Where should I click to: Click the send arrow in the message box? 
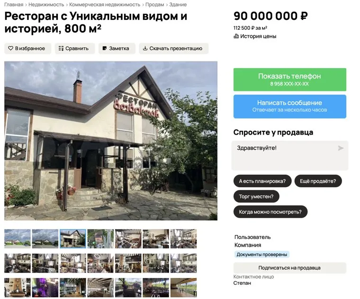pyautogui.click(x=341, y=148)
